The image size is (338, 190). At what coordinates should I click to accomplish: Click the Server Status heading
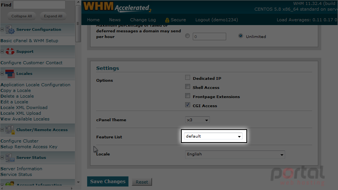[x=31, y=157]
